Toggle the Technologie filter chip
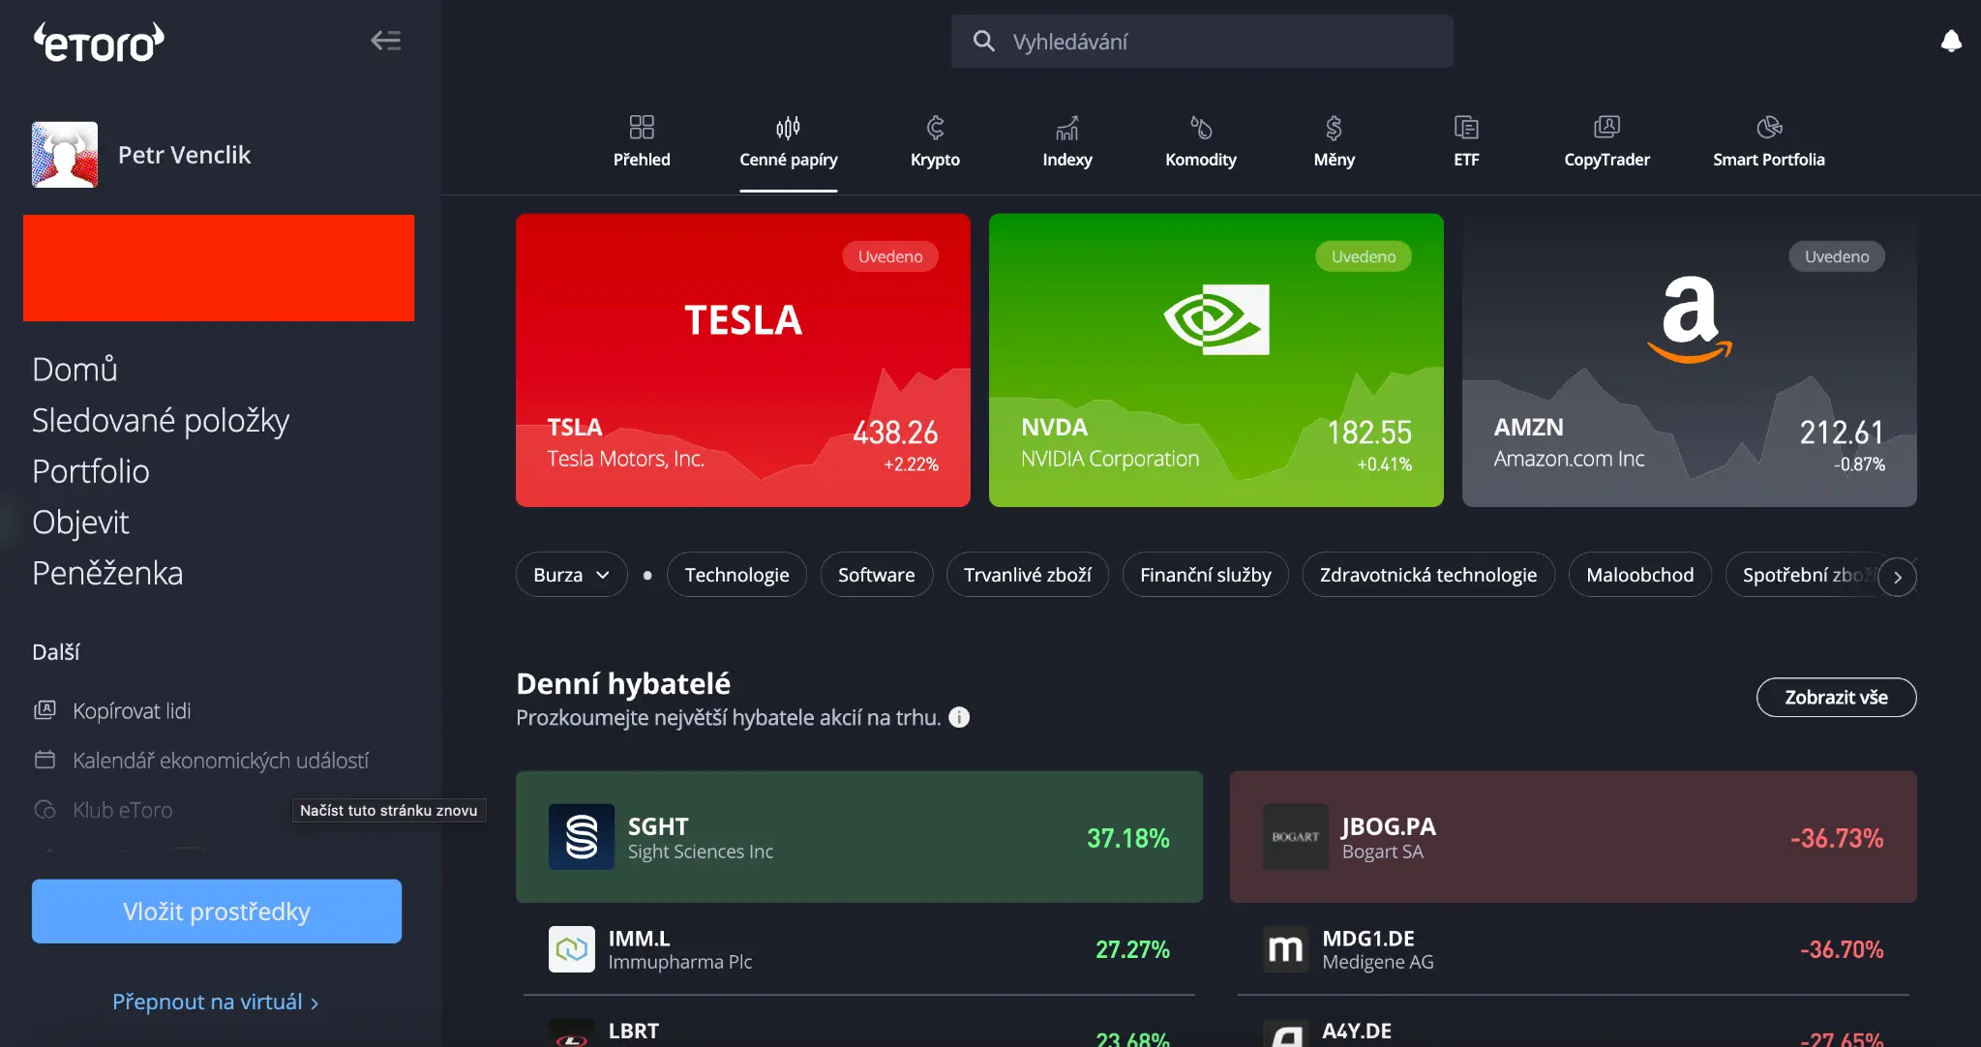The width and height of the screenshot is (1981, 1047). click(736, 575)
